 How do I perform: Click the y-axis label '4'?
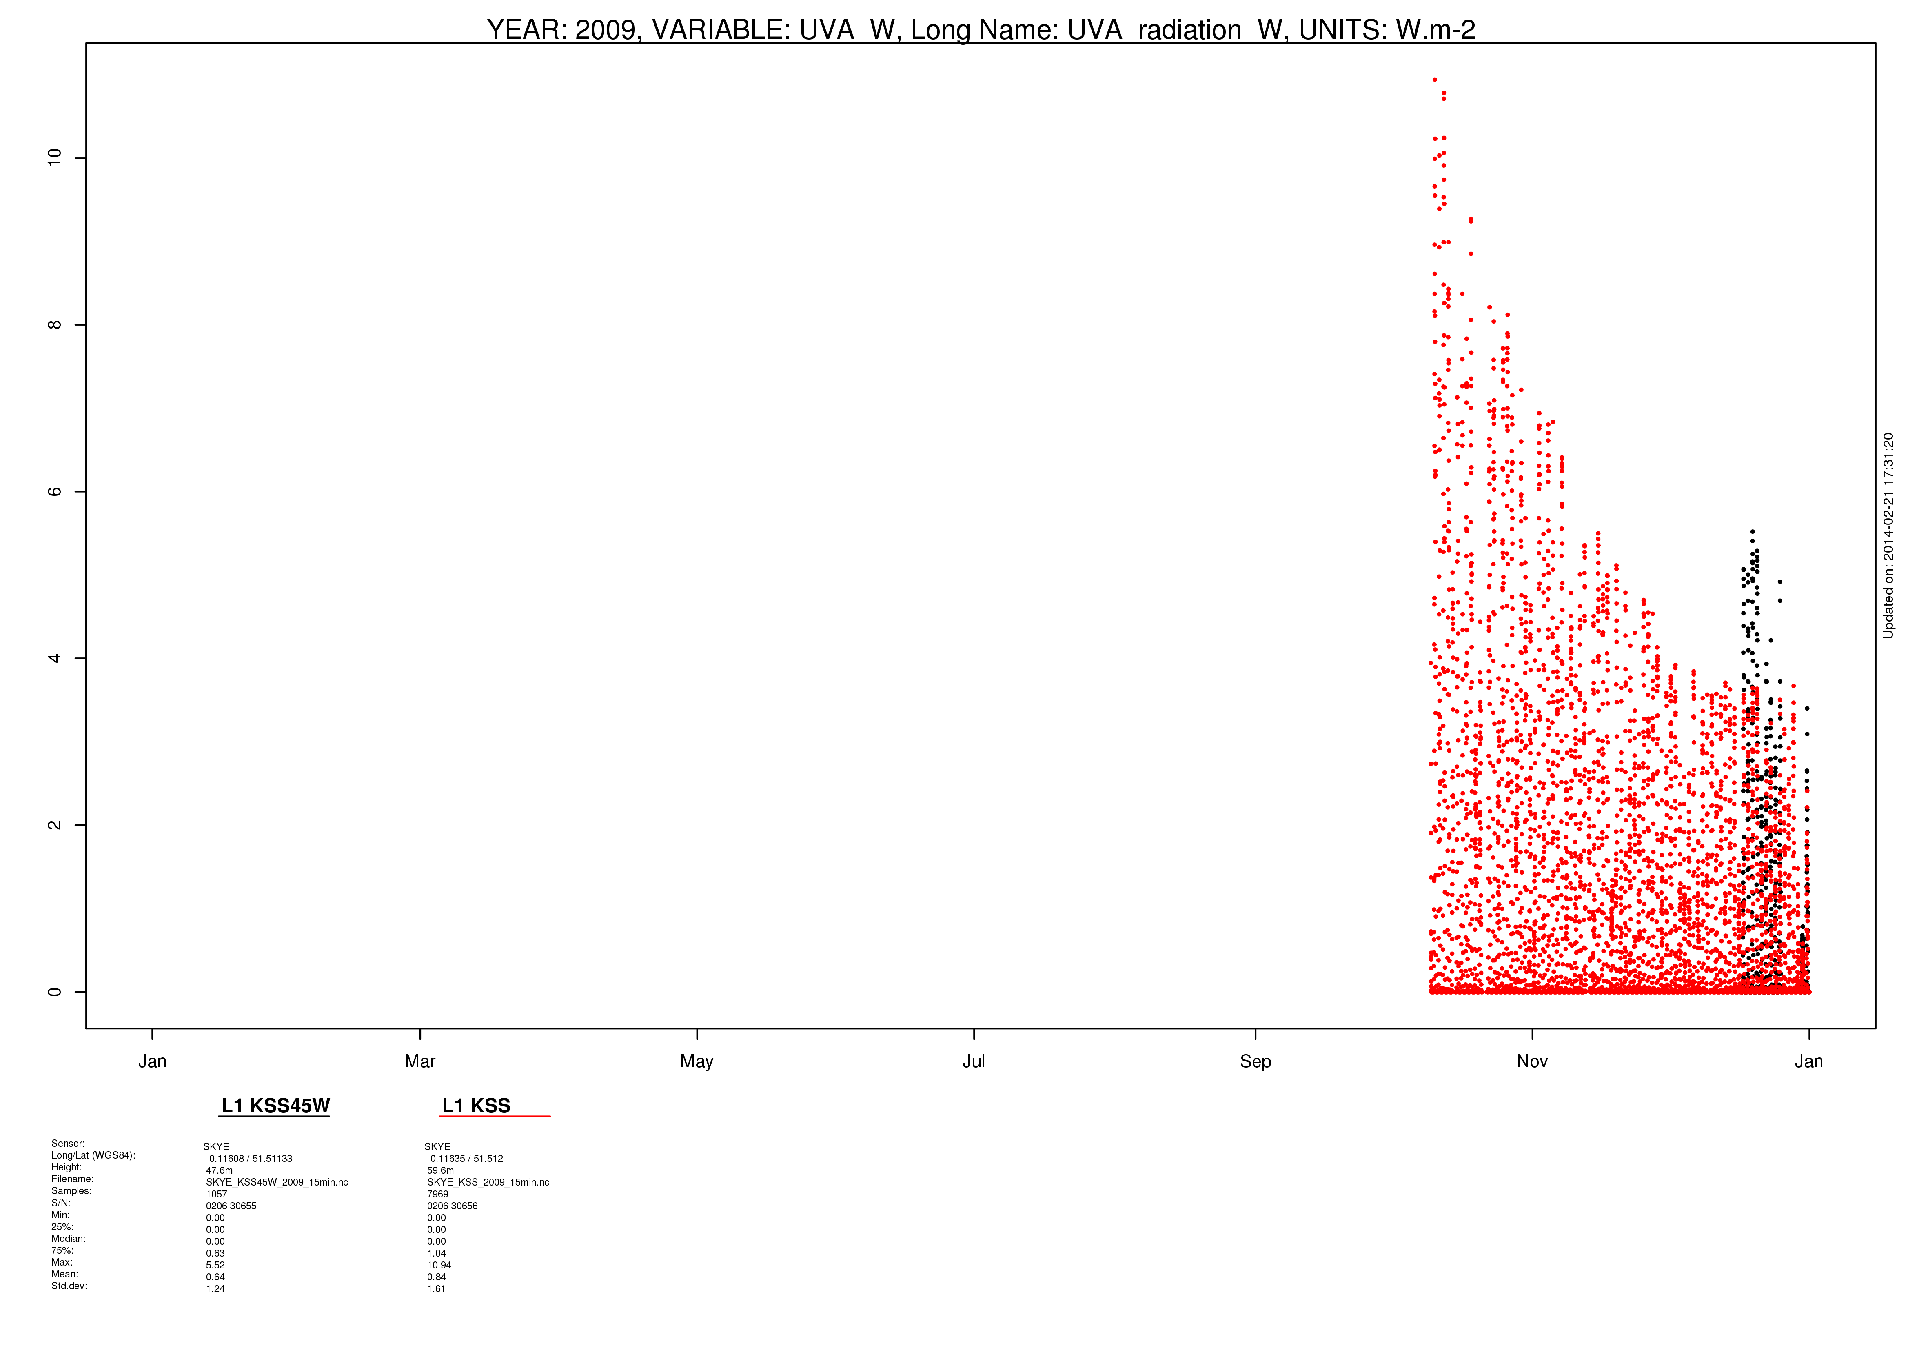pos(55,658)
